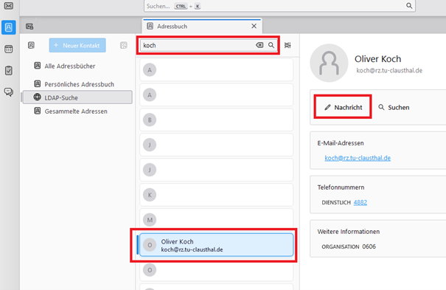
Task: Select LDAP-Suche directory
Action: (x=77, y=97)
